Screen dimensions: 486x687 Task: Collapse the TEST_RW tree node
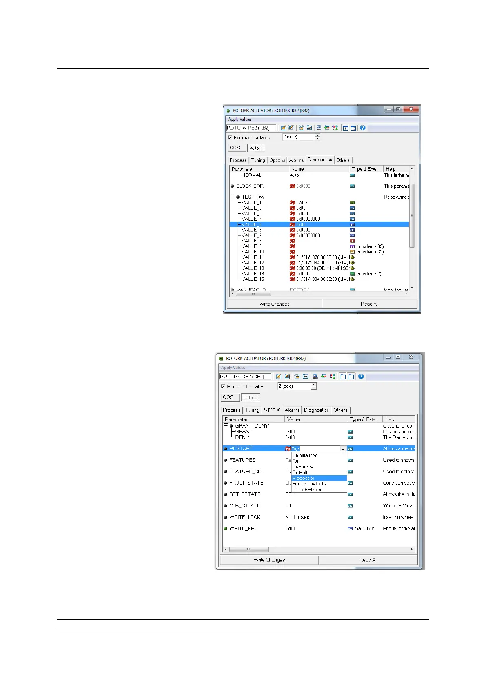233,197
